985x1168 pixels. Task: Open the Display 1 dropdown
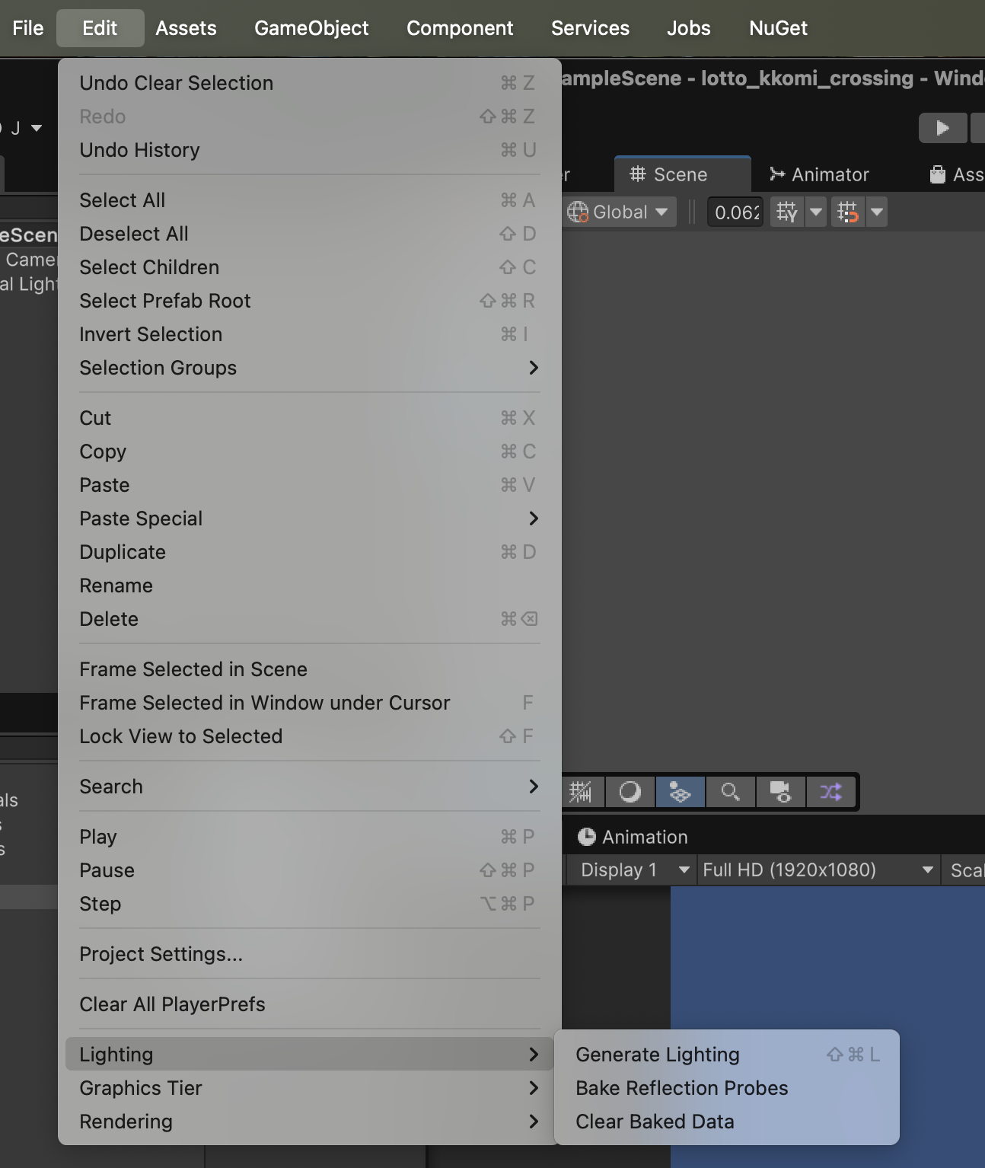(x=630, y=870)
